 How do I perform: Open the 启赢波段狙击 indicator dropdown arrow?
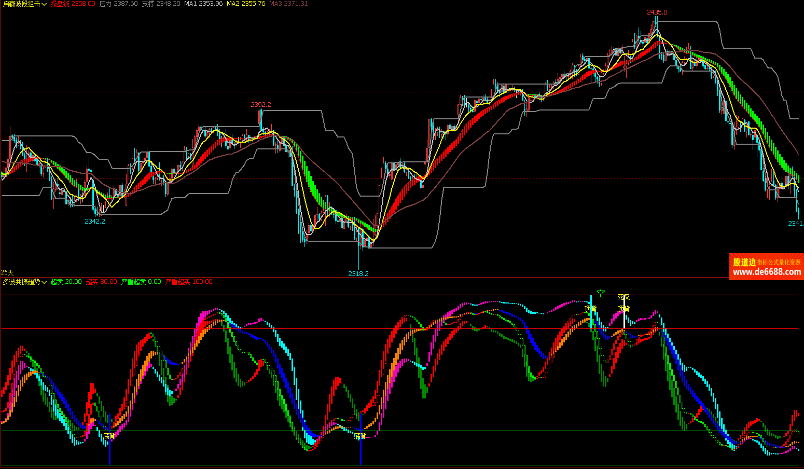[x=44, y=4]
